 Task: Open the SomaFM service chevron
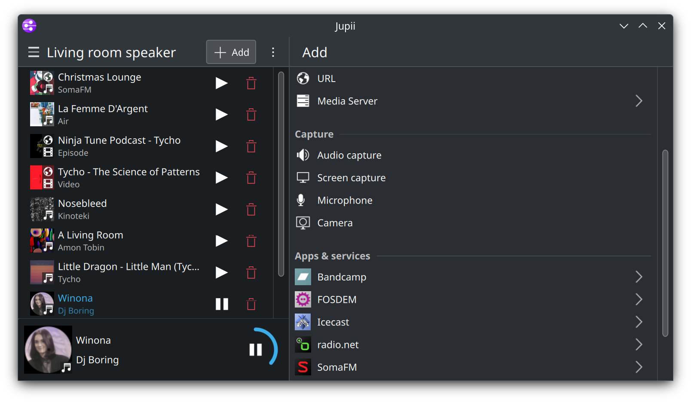coord(639,367)
